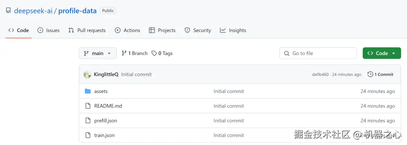Image resolution: width=407 pixels, height=145 pixels.
Task: Click the train.json file icon
Action: [88, 135]
